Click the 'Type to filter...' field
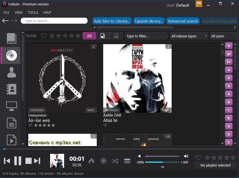Viewport: 239px width, 178px height. pos(147,36)
